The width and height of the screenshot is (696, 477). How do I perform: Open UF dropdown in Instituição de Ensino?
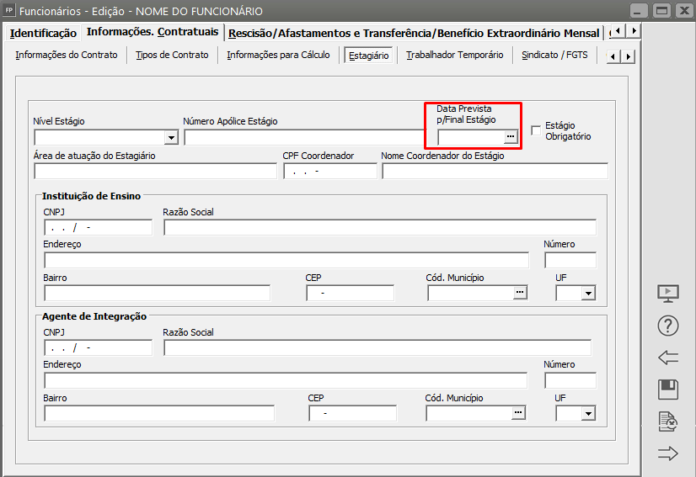click(588, 293)
